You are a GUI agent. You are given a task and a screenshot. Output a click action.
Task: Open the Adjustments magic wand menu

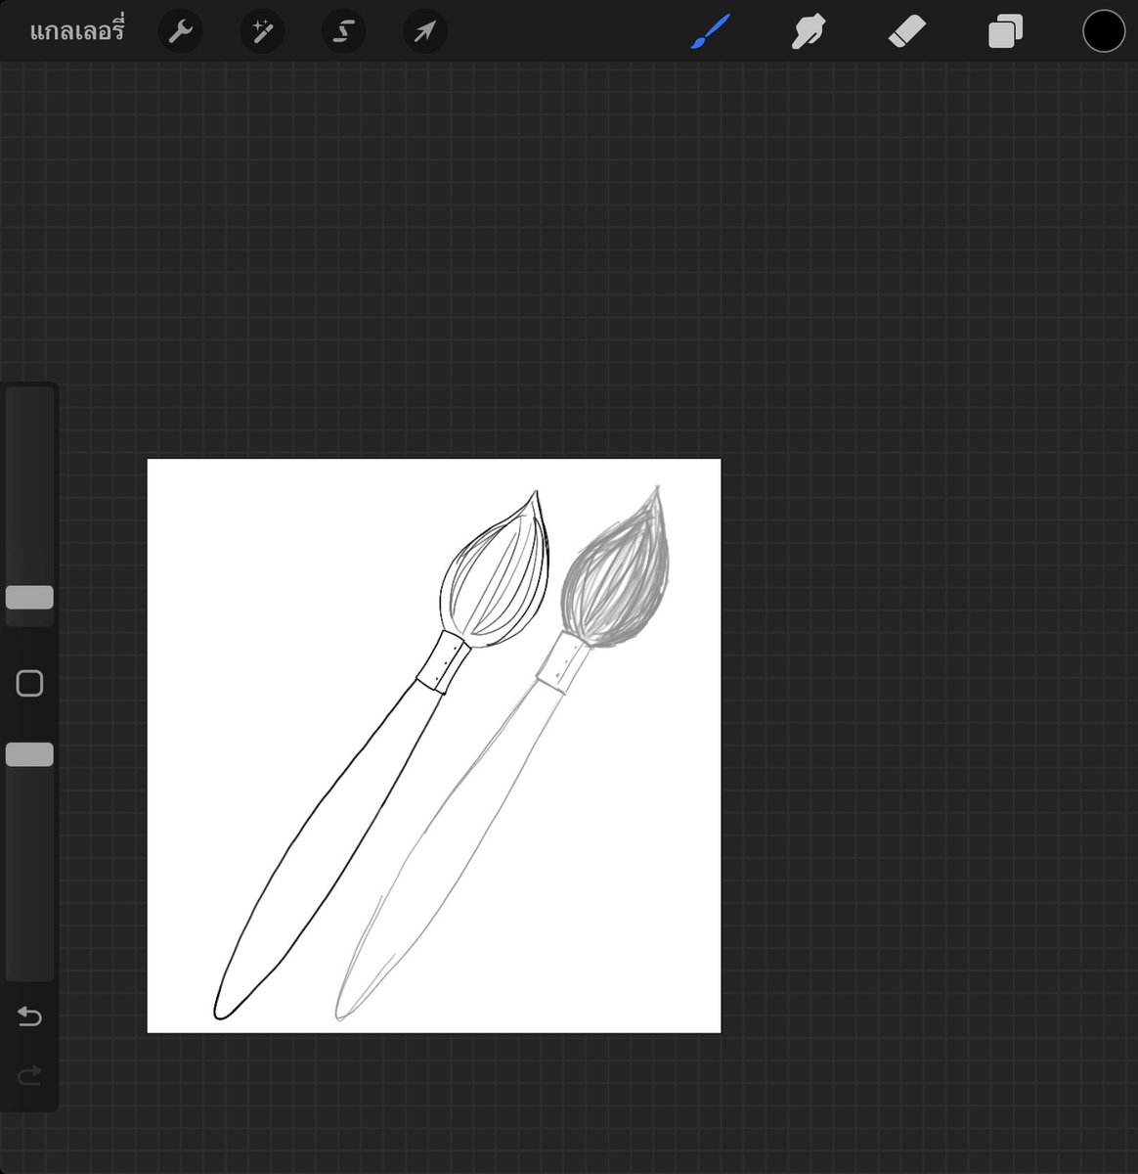[262, 32]
